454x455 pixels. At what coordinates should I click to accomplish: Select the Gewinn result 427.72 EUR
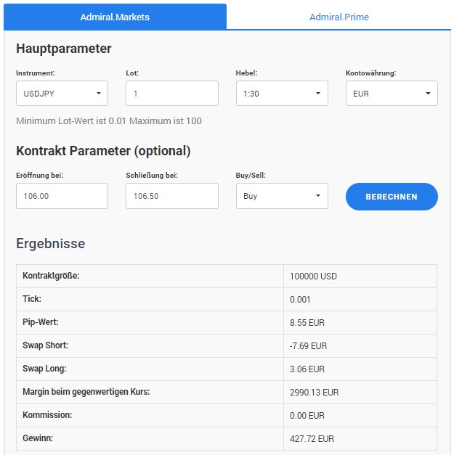point(311,439)
